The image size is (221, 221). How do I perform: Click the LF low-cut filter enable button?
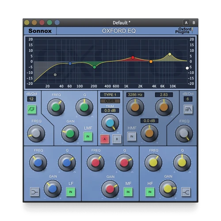click(32, 109)
